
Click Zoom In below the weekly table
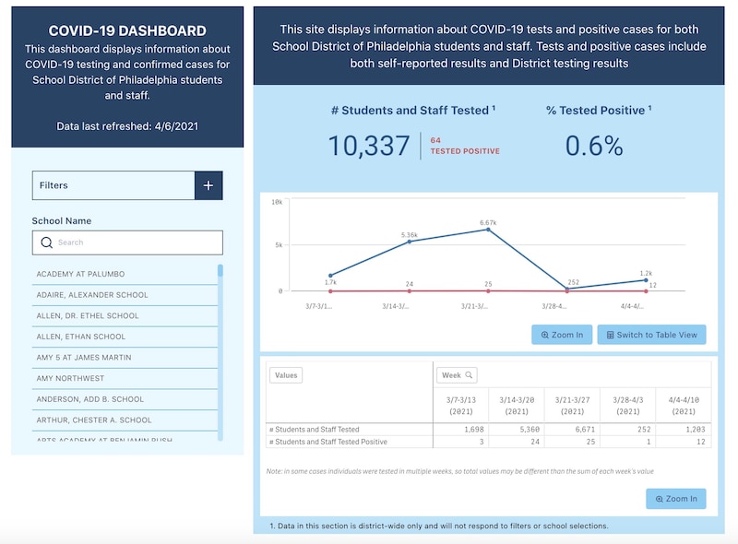click(x=675, y=499)
